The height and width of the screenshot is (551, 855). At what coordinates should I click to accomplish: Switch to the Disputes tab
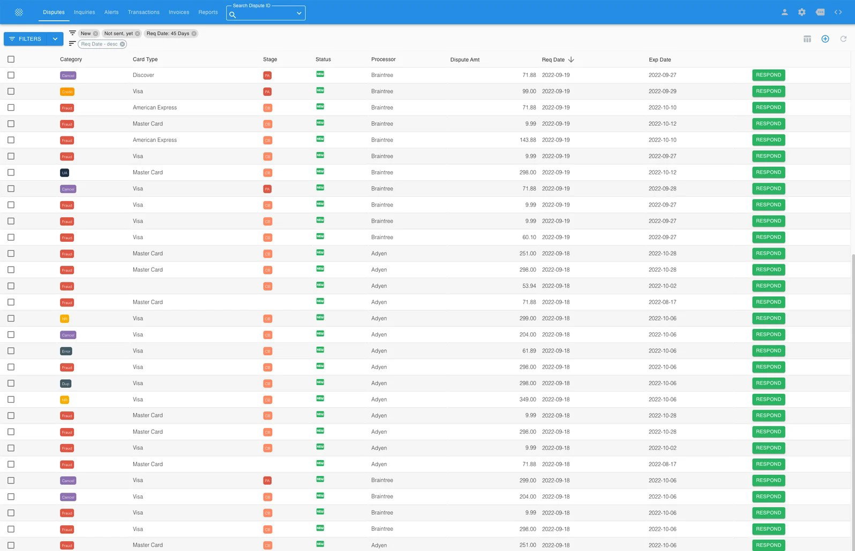[54, 12]
